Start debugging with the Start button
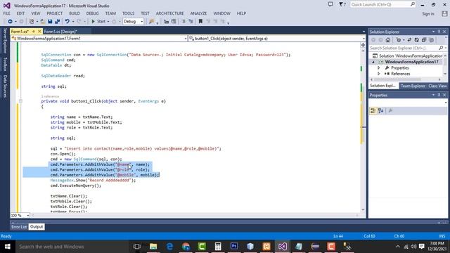The height and width of the screenshot is (253, 450). point(98,22)
